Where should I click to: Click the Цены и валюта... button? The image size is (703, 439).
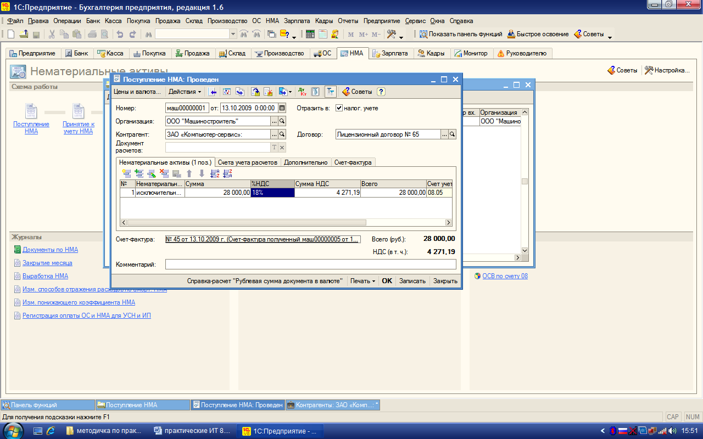pos(137,92)
